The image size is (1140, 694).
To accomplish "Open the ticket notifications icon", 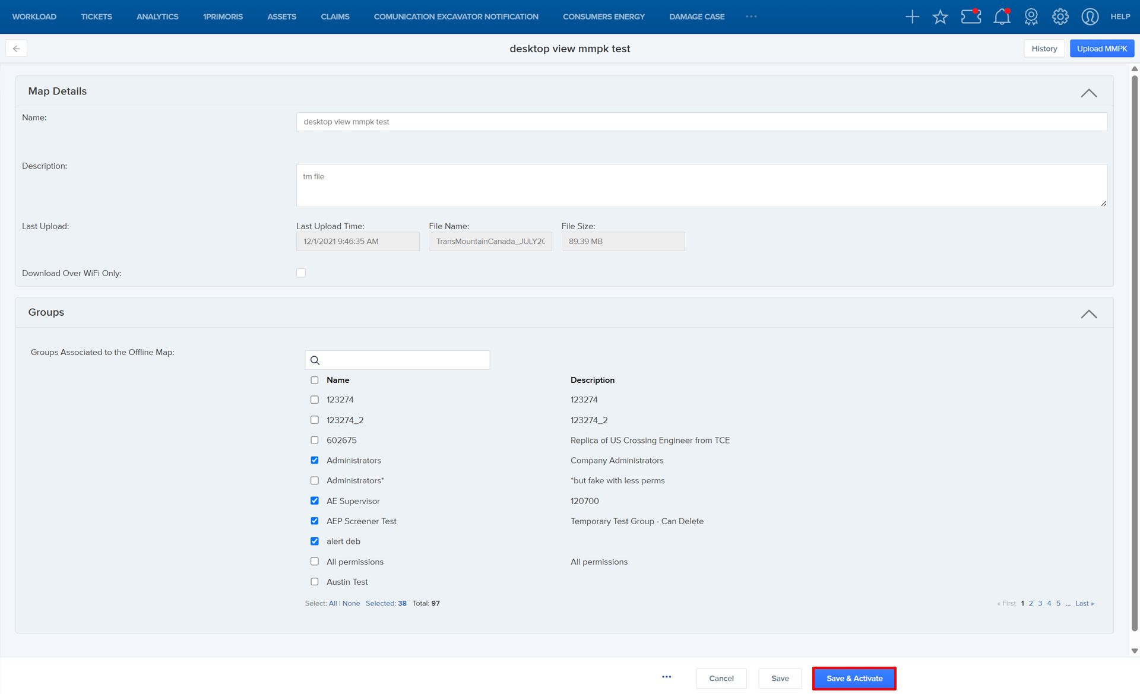I will coord(971,17).
